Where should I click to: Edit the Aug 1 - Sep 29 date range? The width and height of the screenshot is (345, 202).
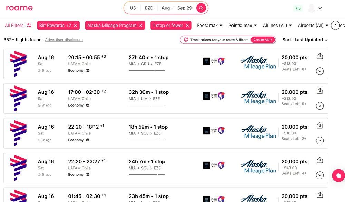(176, 8)
